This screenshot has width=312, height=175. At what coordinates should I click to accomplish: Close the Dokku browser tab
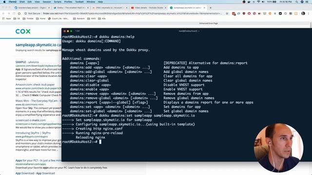tap(88, 8)
